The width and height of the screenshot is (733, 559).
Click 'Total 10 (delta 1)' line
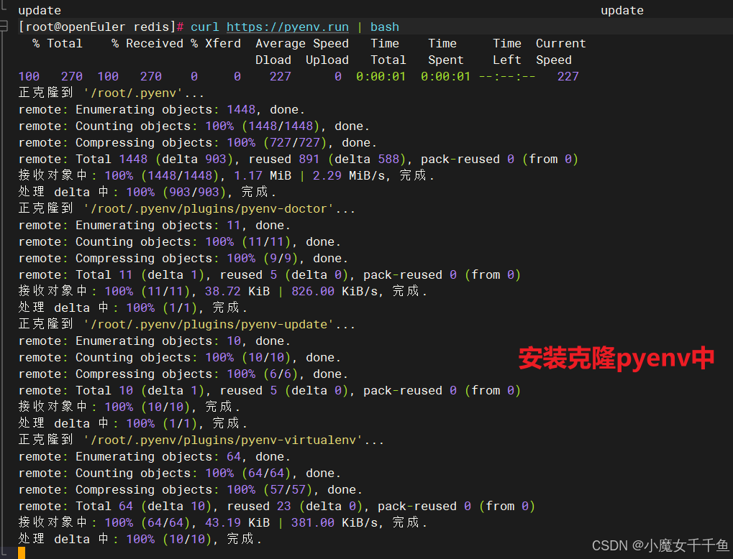(270, 390)
